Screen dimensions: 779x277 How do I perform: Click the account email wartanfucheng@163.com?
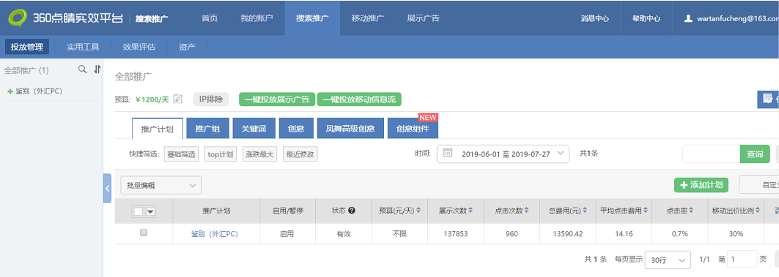738,18
